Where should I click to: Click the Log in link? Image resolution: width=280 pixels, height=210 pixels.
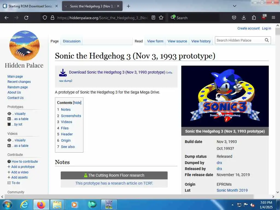[x=266, y=28]
